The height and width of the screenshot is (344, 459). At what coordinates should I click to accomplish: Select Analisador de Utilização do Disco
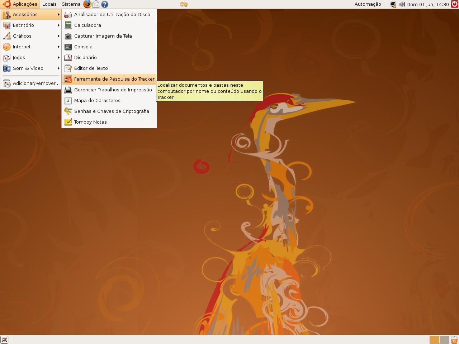coord(109,15)
